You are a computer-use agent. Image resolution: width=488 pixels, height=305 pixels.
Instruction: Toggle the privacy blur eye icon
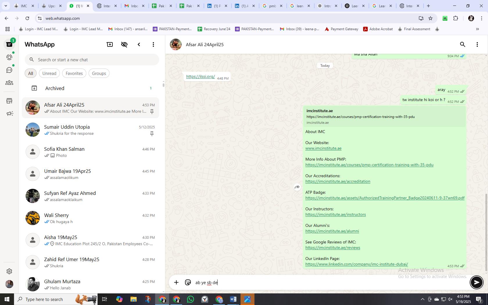pos(124,44)
